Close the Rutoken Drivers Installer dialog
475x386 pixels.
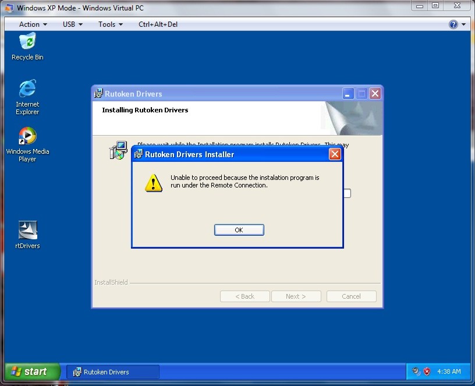335,154
